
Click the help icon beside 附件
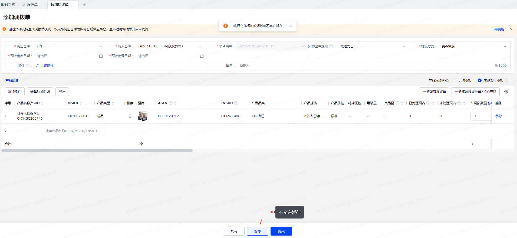coord(28,66)
